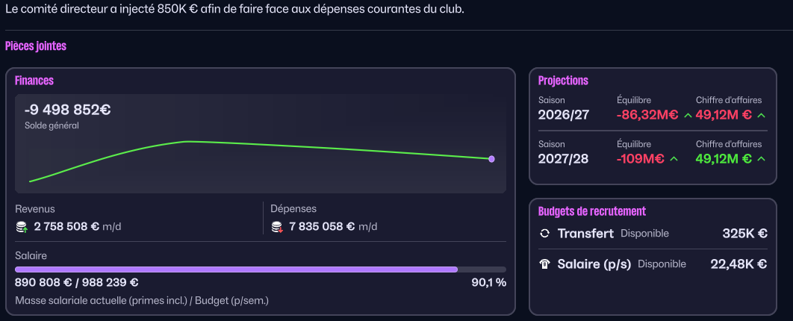Click the Salaire (p/s) shirt icon
Image resolution: width=793 pixels, height=321 pixels.
(x=544, y=264)
